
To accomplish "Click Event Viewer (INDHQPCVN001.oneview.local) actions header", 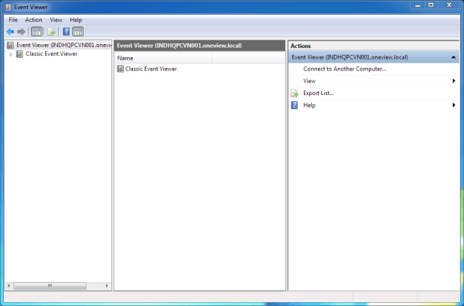I will [374, 57].
